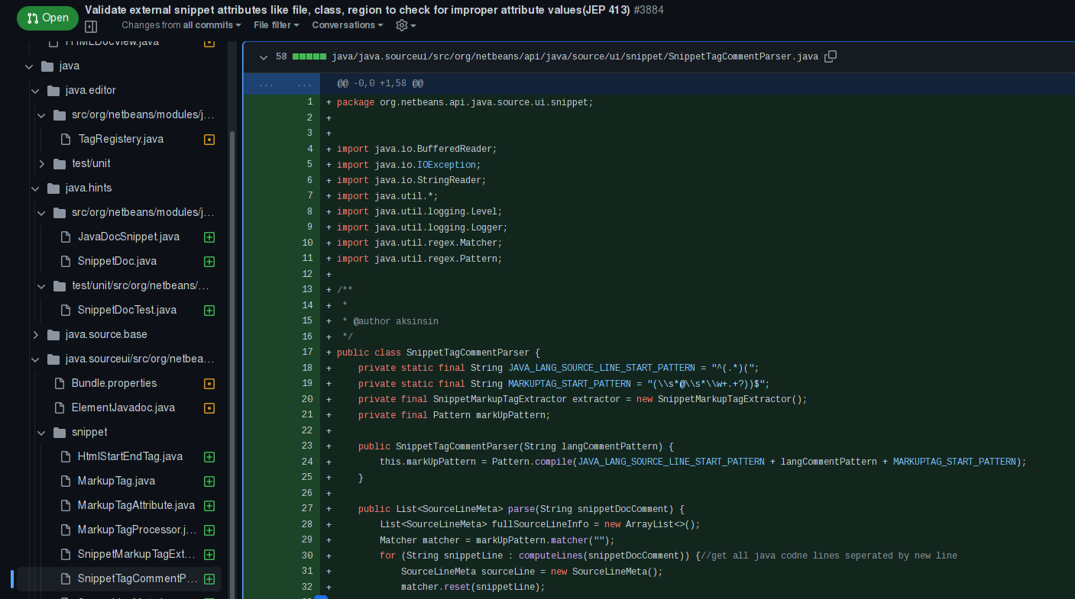Click the modified-file icon beside TagRegistery.java
Screen dimensions: 1075x599
click(x=209, y=139)
